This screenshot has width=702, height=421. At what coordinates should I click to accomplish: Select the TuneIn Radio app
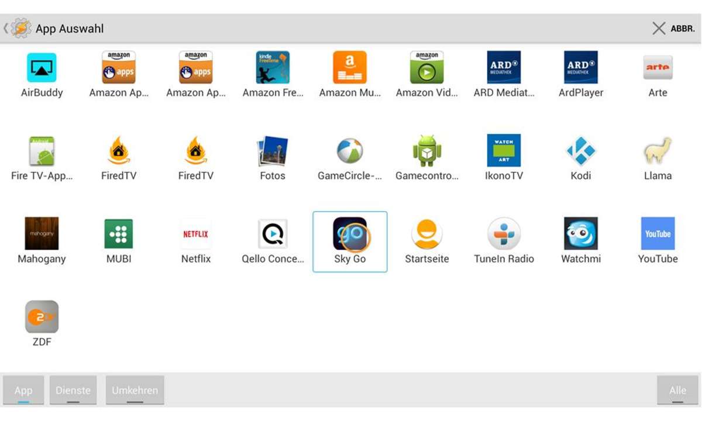(x=504, y=241)
